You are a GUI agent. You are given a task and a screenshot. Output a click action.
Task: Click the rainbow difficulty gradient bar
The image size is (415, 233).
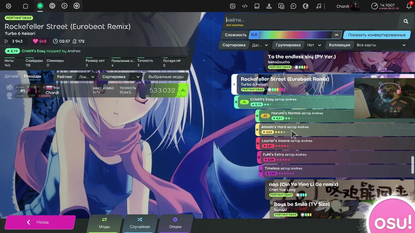(295, 35)
